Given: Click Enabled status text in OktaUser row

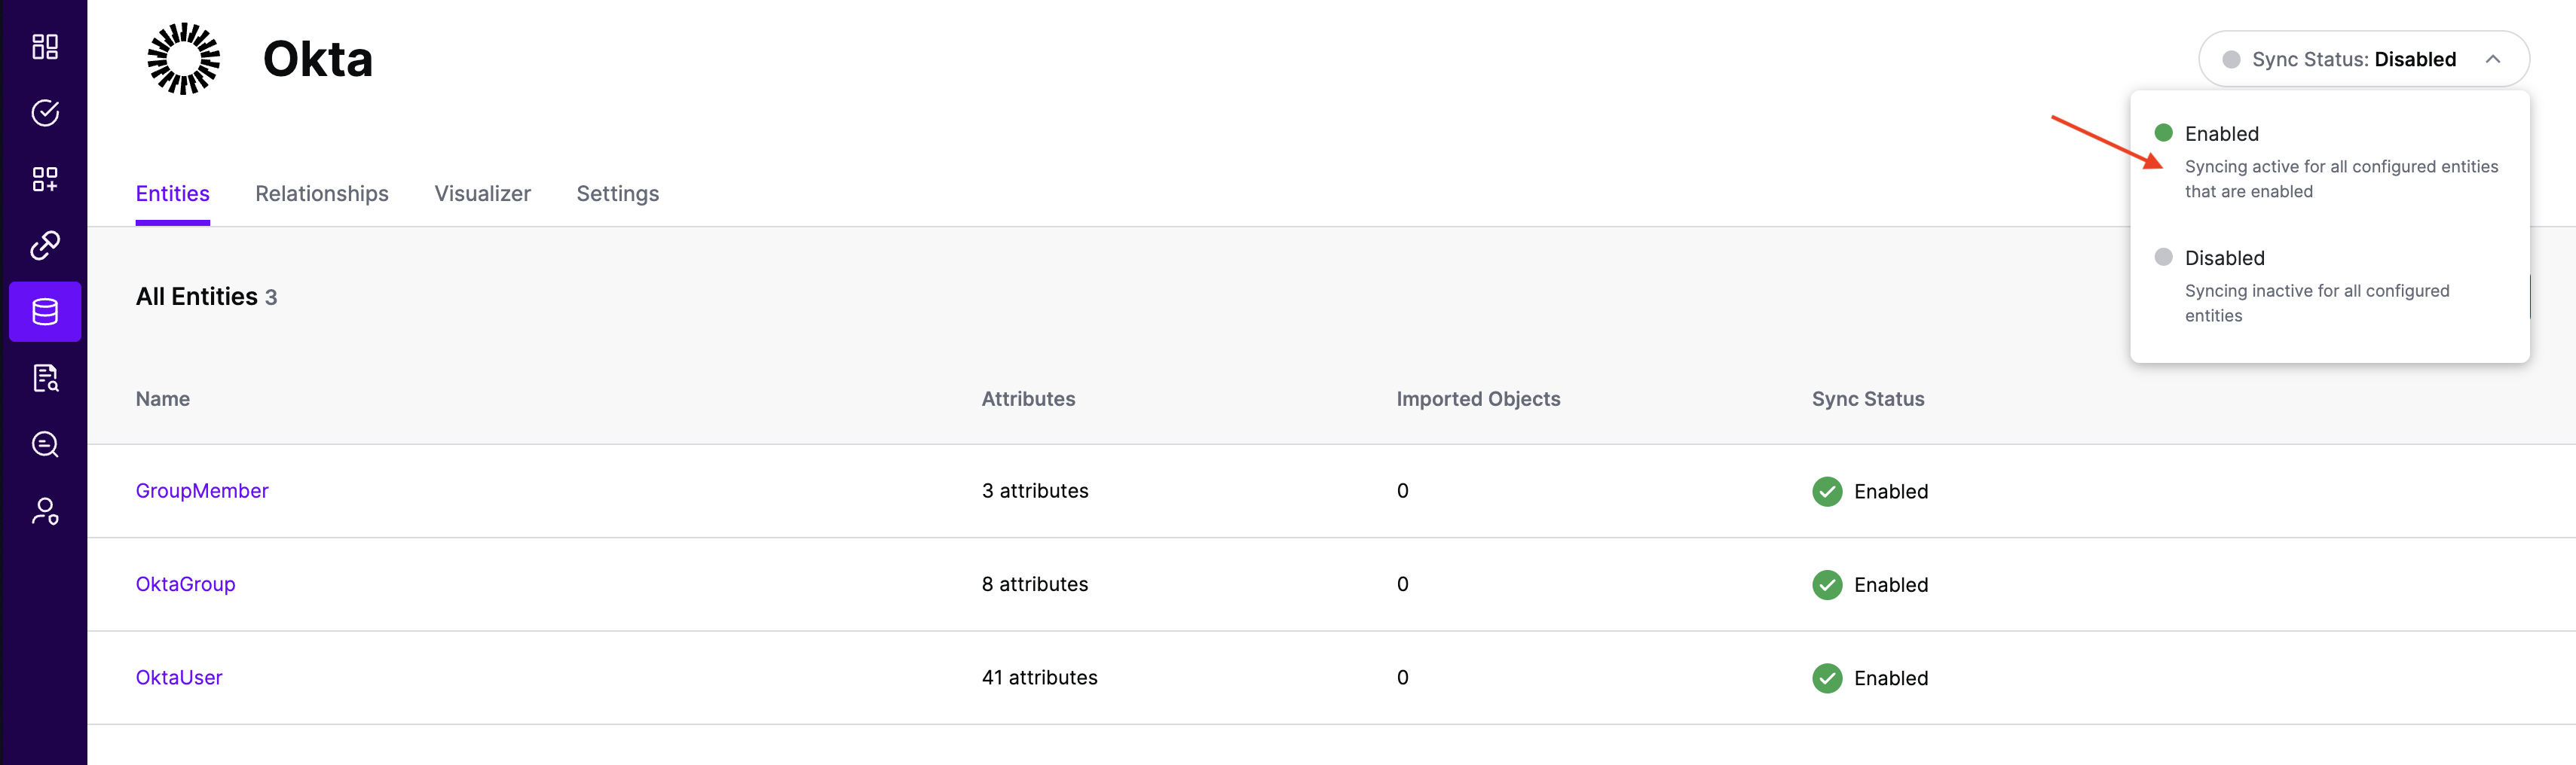Looking at the screenshot, I should point(1890,678).
